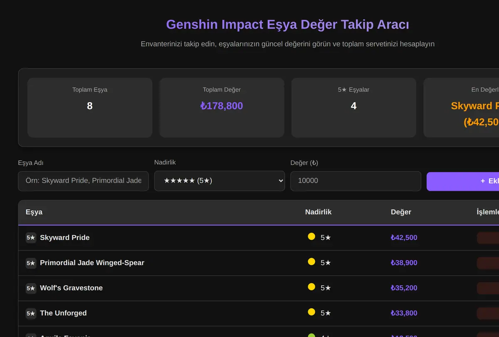The width and height of the screenshot is (499, 337).
Task: Click the page title Genshin Impact Eşya Değer Takip Aracı
Action: tap(288, 25)
